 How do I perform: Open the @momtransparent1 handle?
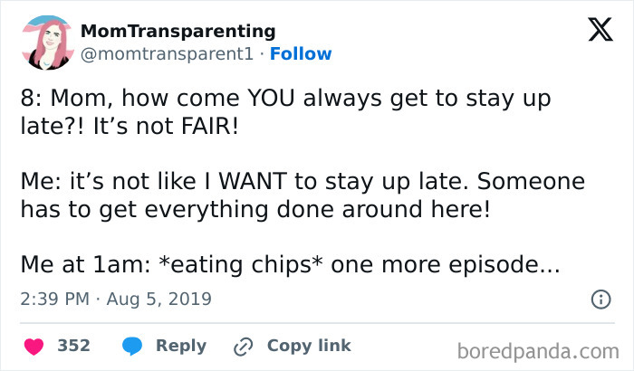[164, 54]
